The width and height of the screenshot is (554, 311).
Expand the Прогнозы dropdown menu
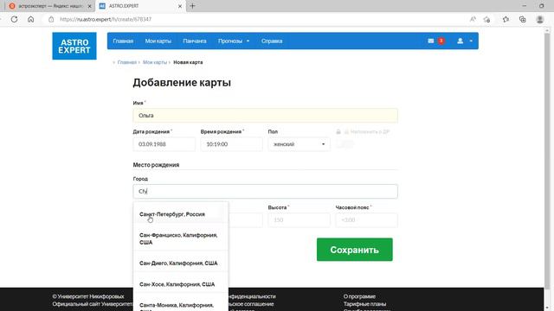pyautogui.click(x=234, y=41)
